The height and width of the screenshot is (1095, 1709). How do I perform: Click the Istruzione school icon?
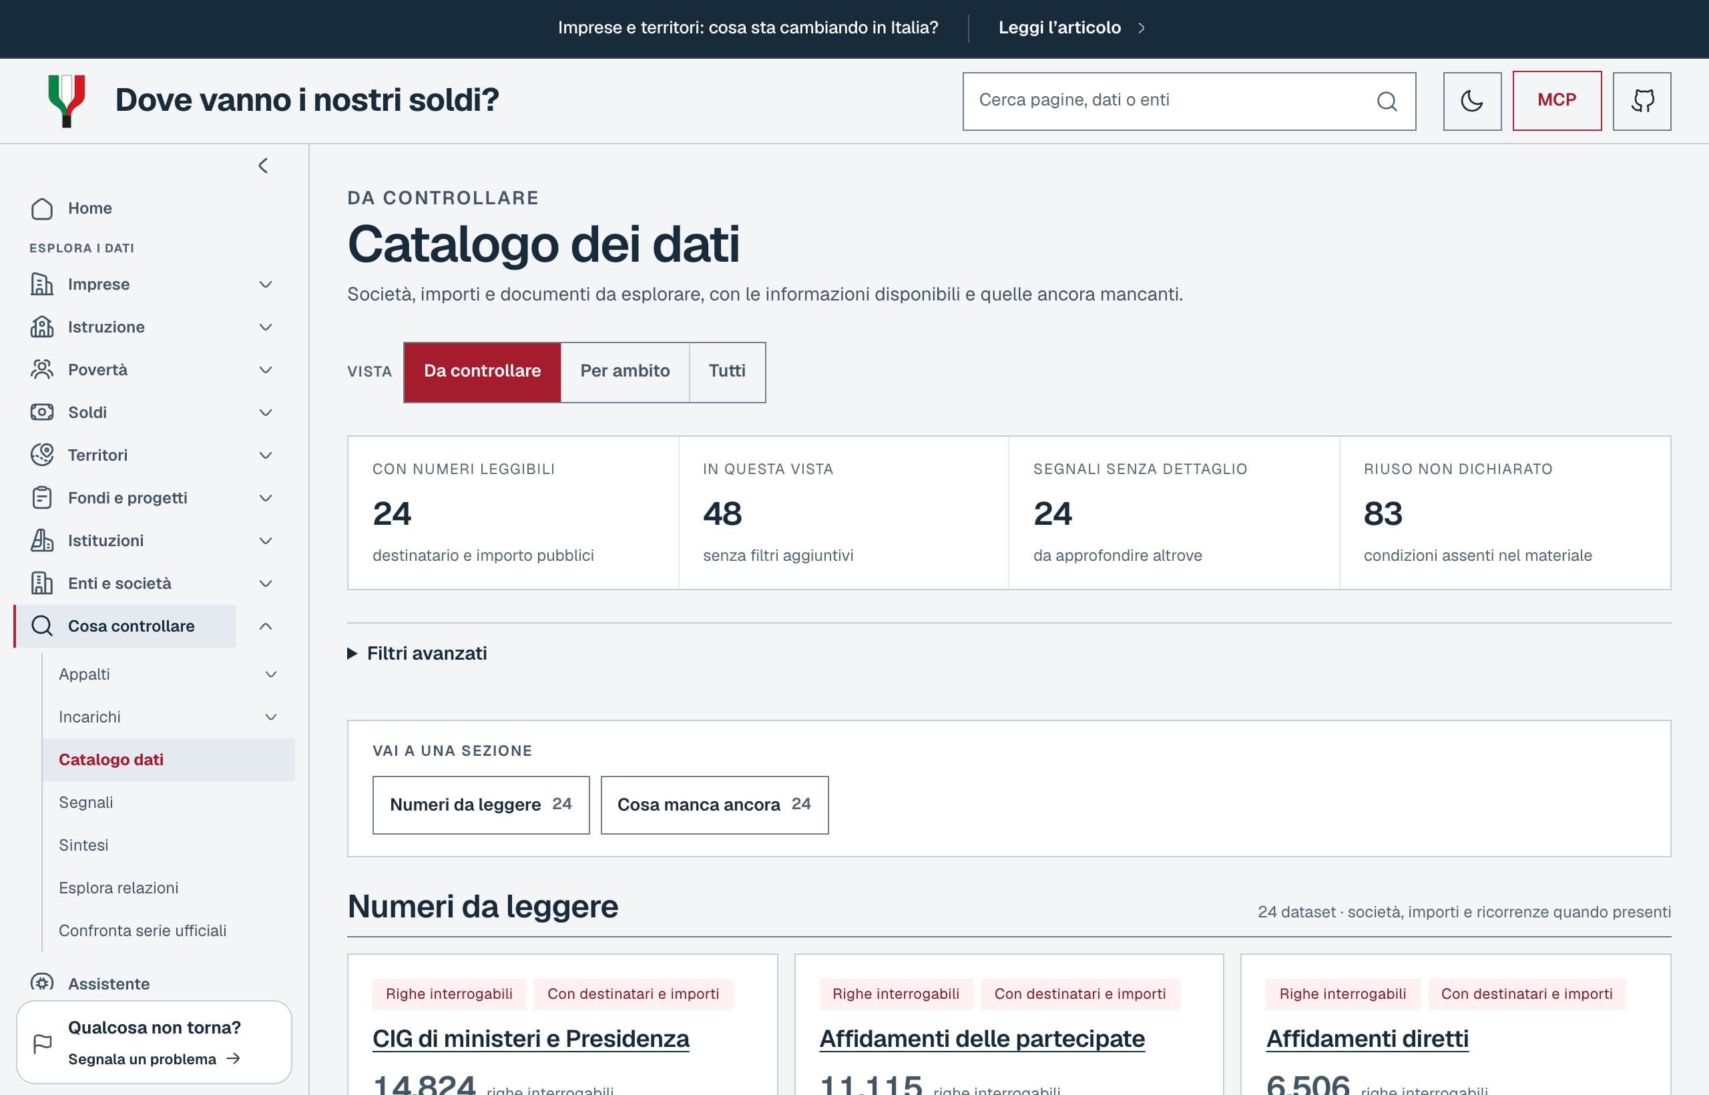tap(42, 327)
